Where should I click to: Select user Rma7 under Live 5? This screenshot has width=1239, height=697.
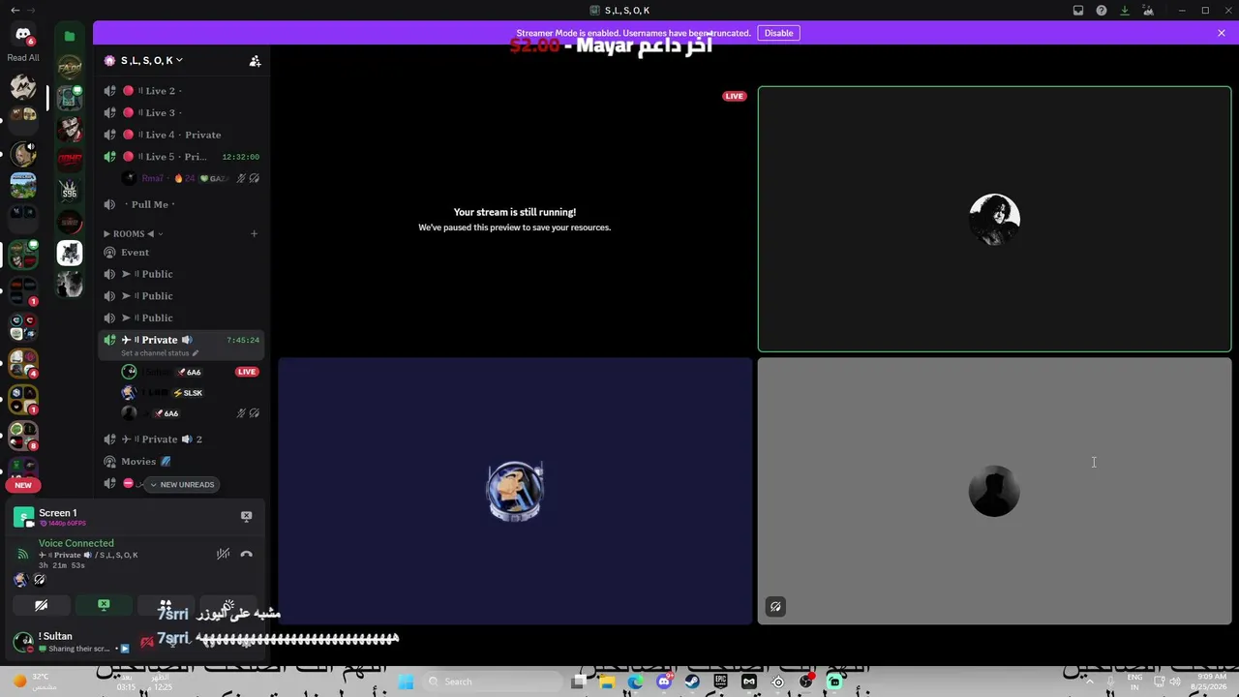[189, 178]
